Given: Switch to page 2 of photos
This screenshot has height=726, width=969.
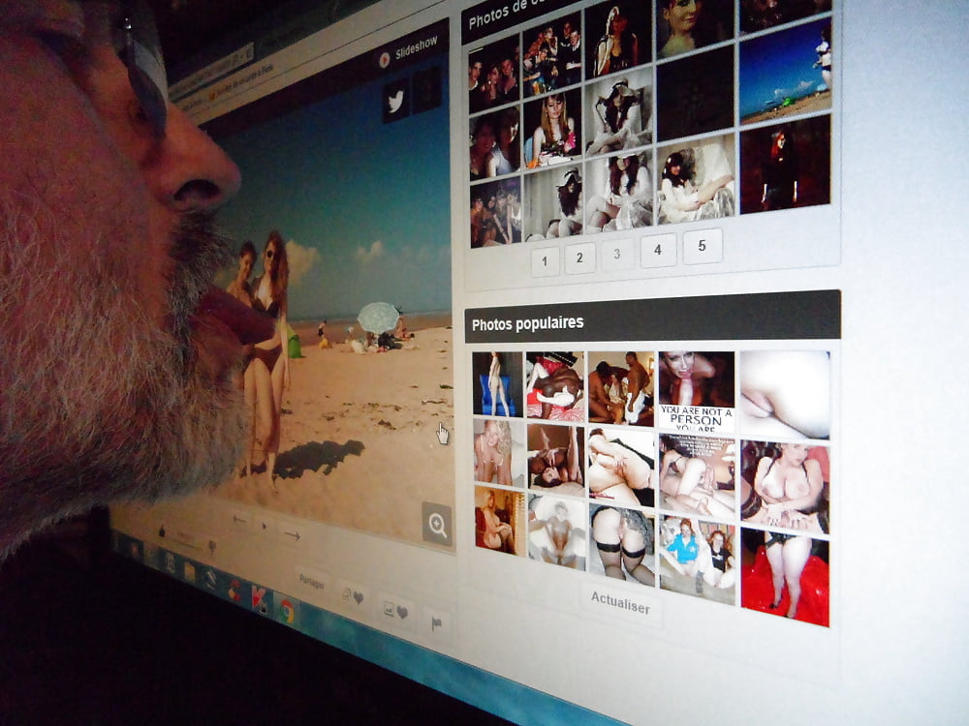Looking at the screenshot, I should [579, 257].
